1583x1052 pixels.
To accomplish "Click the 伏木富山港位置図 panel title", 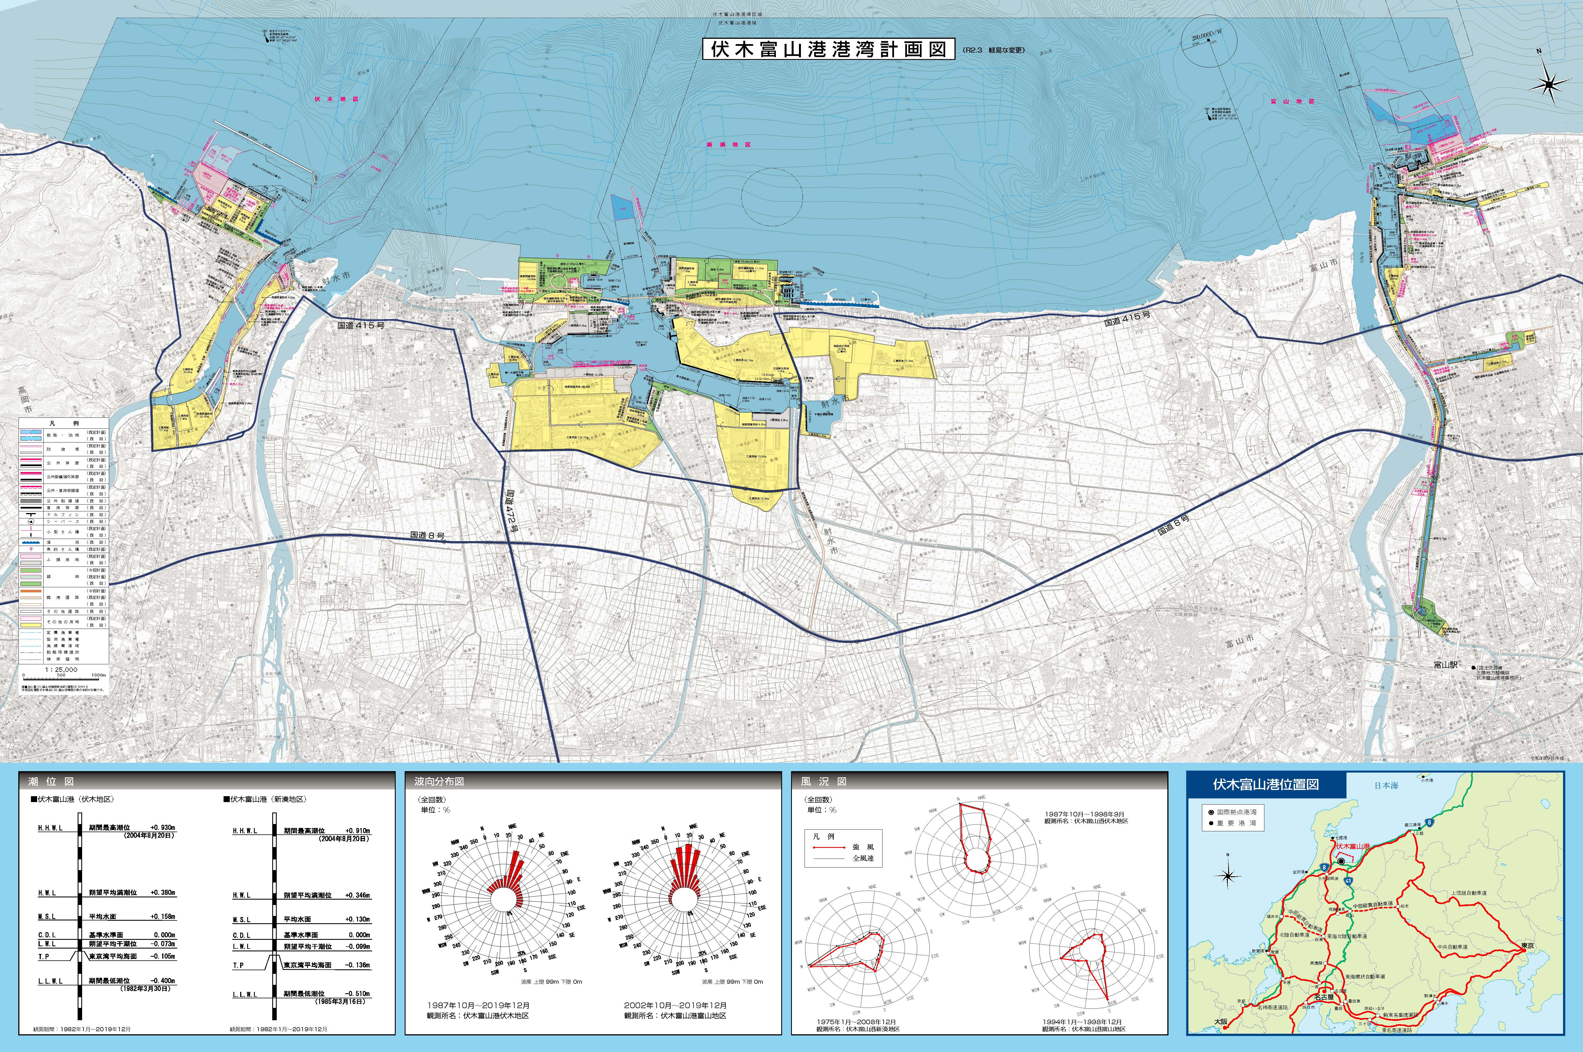I will (x=1266, y=784).
